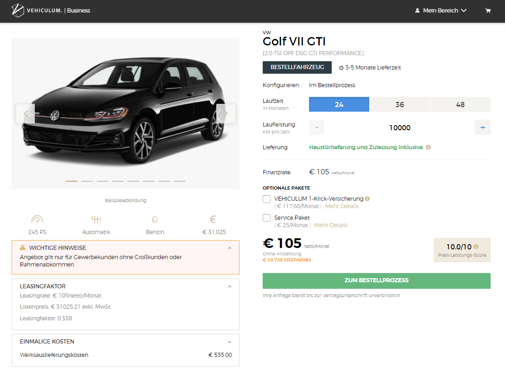This screenshot has width=505, height=375.
Task: Go to first image slide indicator
Action: [x=71, y=181]
